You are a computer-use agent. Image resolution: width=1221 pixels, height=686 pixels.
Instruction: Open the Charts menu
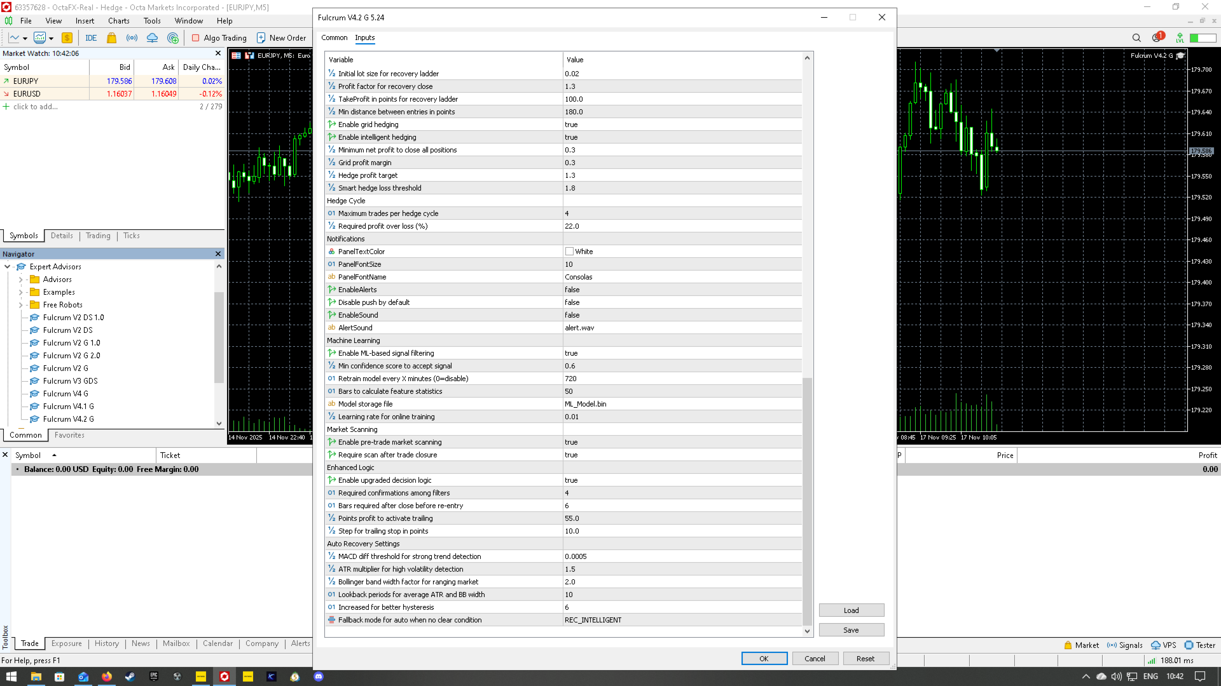118,21
